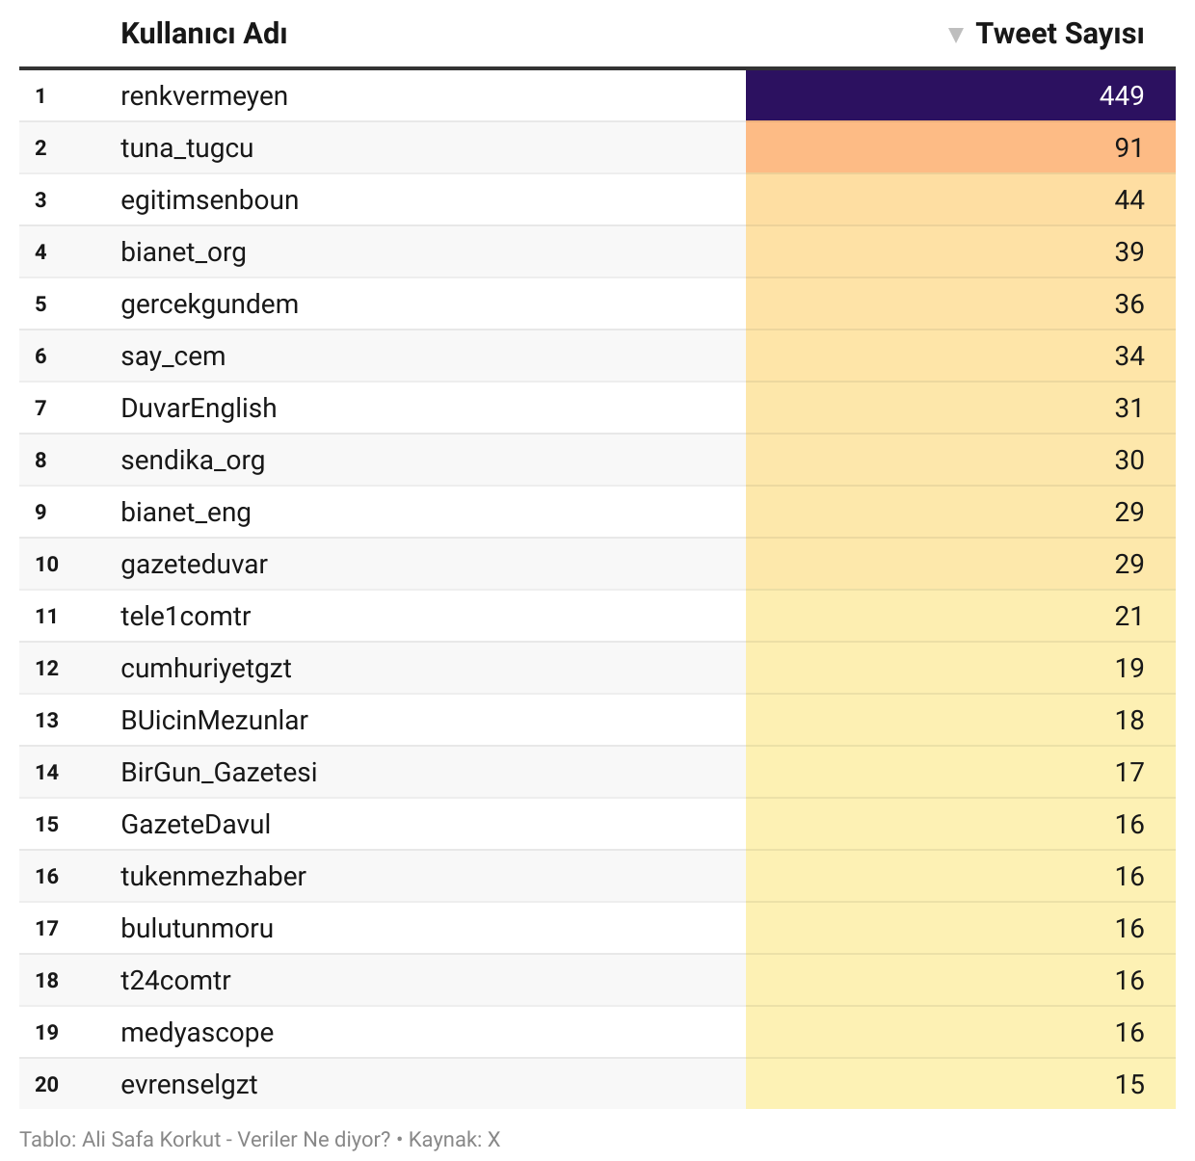Click the dark purple 449 cell
This screenshot has height=1161, width=1195.
tap(960, 95)
